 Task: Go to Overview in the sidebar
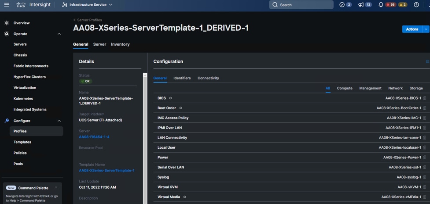click(x=22, y=23)
